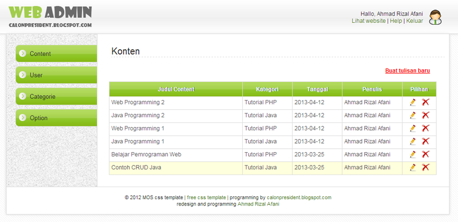Delete the Java Programming 1 post (red X)
The height and width of the screenshot is (222, 458).
click(425, 141)
